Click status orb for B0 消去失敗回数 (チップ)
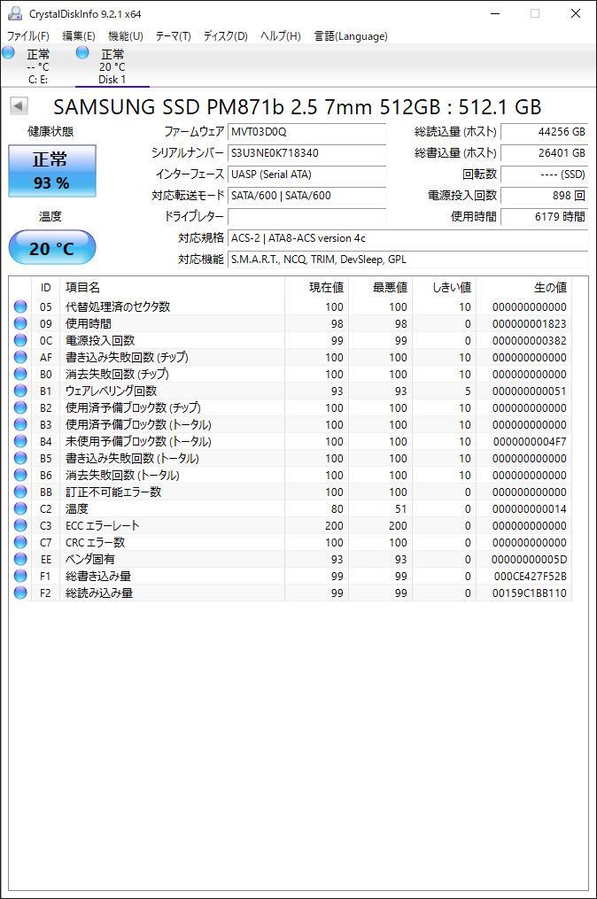 [20, 374]
